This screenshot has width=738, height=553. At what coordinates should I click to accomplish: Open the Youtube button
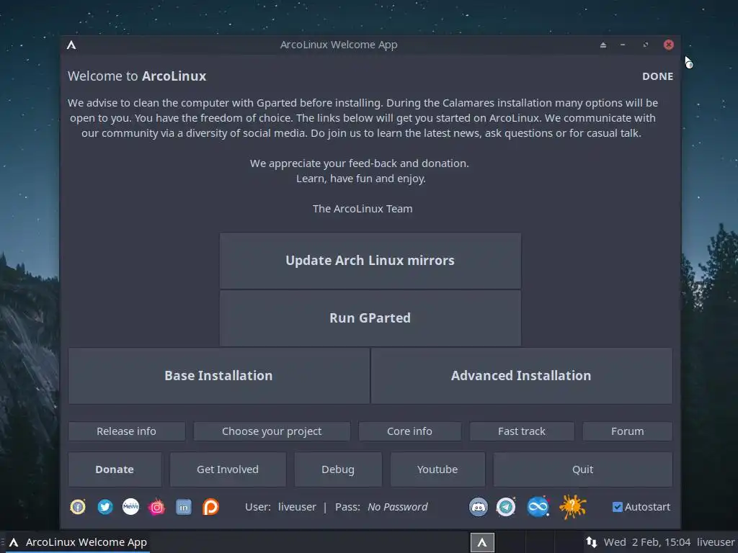coord(437,469)
